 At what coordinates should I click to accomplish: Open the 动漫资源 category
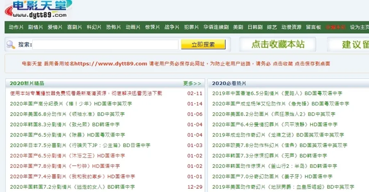pos(292,27)
